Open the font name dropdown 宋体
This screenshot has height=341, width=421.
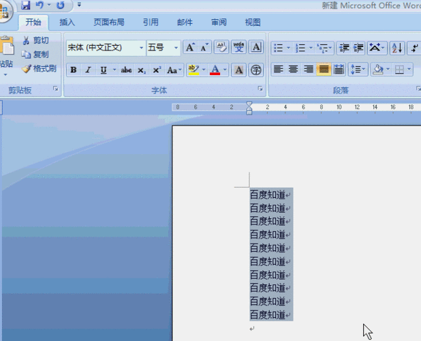tap(142, 48)
